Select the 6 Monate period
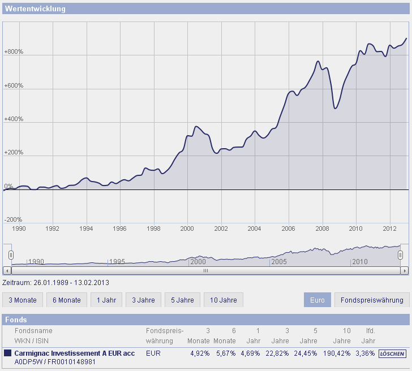 (x=67, y=300)
